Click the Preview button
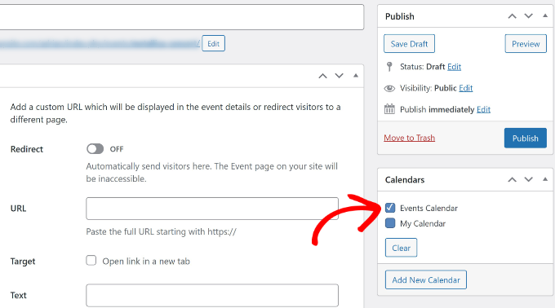This screenshot has width=555, height=308. [526, 44]
